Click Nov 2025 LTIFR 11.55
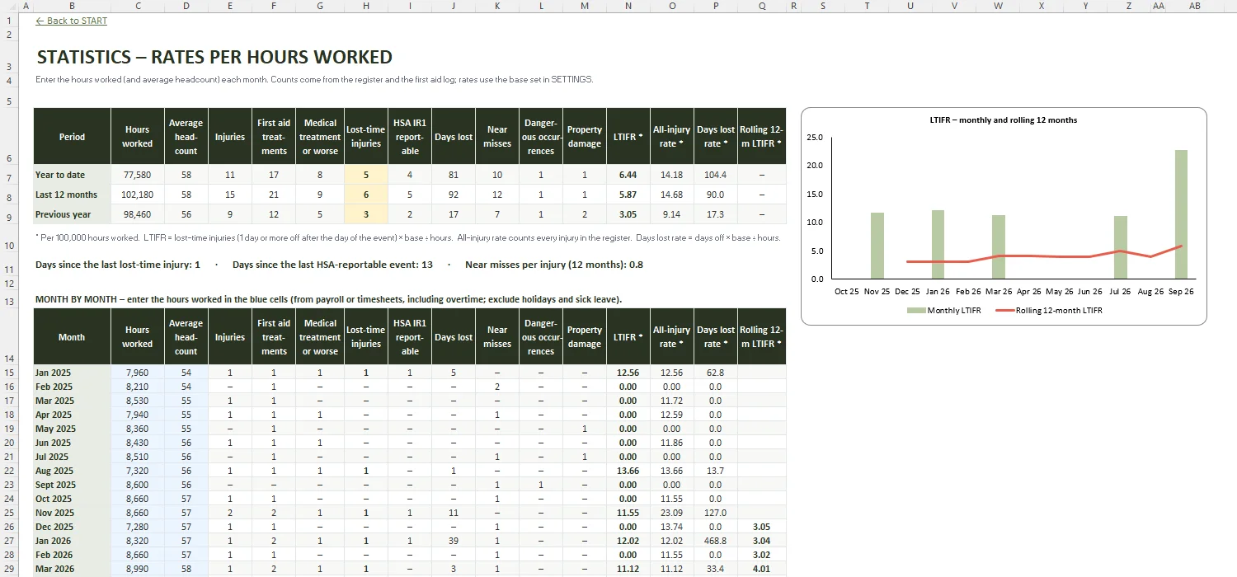Screen dimensions: 1237x577 [628, 513]
